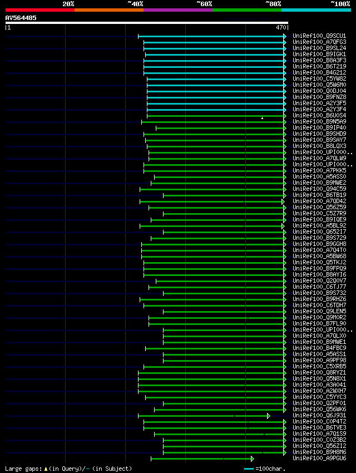Open hit UniRef100_B9RHZ6
Image resolution: width=356 pixels, height=473 pixels.
pos(319,299)
